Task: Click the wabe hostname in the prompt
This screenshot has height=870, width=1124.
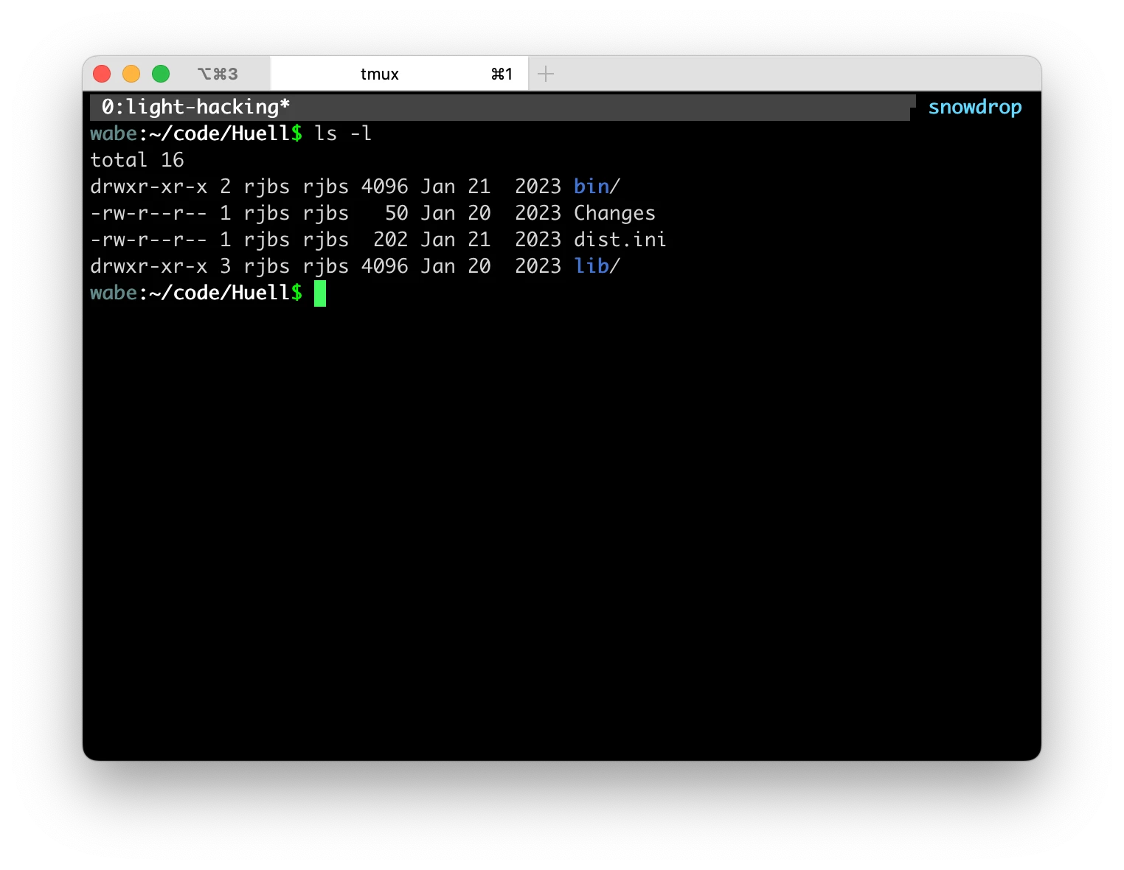Action: coord(114,133)
